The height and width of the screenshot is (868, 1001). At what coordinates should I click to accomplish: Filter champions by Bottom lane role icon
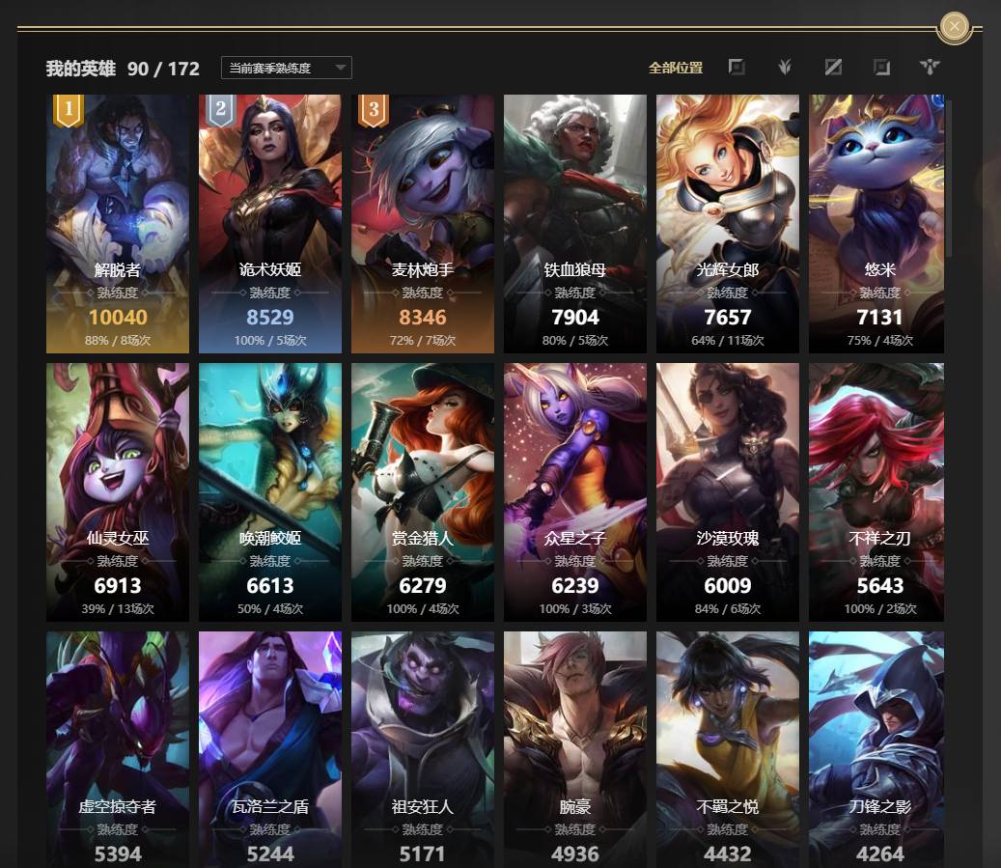(881, 67)
